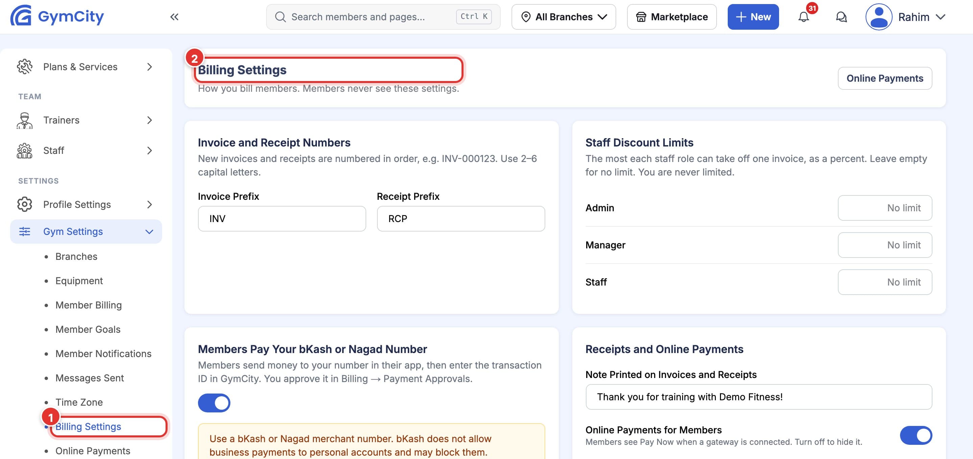Viewport: 973px width, 459px height.
Task: Focus the search members and pages field
Action: 383,17
